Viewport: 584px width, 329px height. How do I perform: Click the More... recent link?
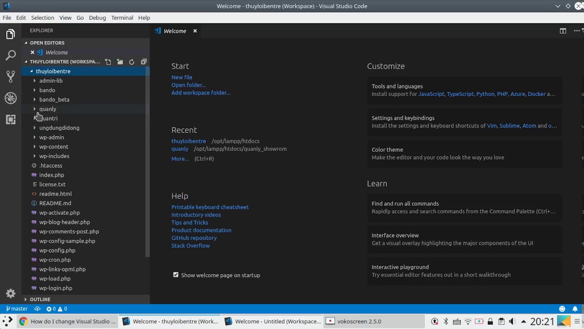click(180, 159)
